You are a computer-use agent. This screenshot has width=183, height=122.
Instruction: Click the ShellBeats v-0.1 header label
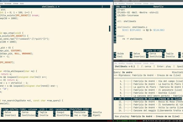pyautogui.click(x=125, y=66)
